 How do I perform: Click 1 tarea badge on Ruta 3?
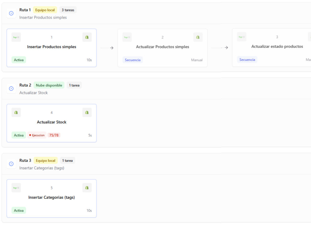(x=67, y=160)
